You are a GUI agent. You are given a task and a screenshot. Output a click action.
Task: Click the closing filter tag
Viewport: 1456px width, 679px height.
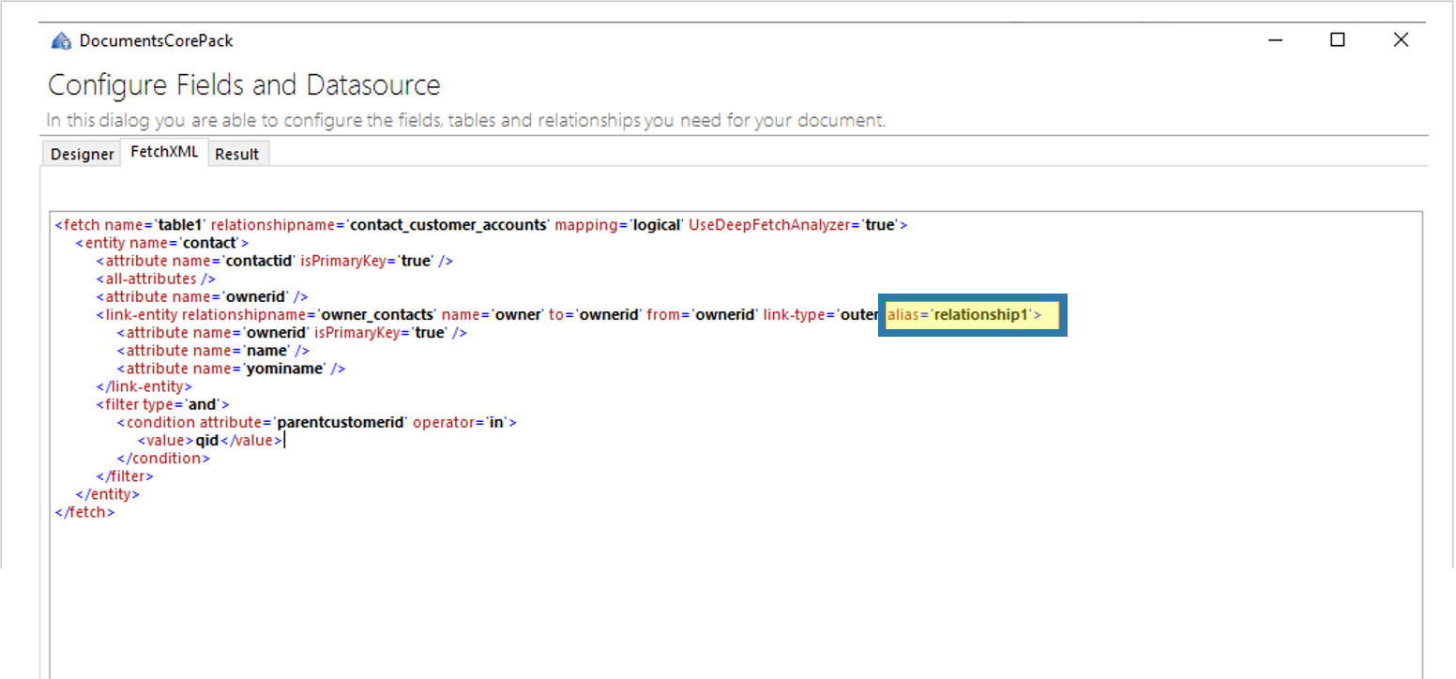[127, 475]
